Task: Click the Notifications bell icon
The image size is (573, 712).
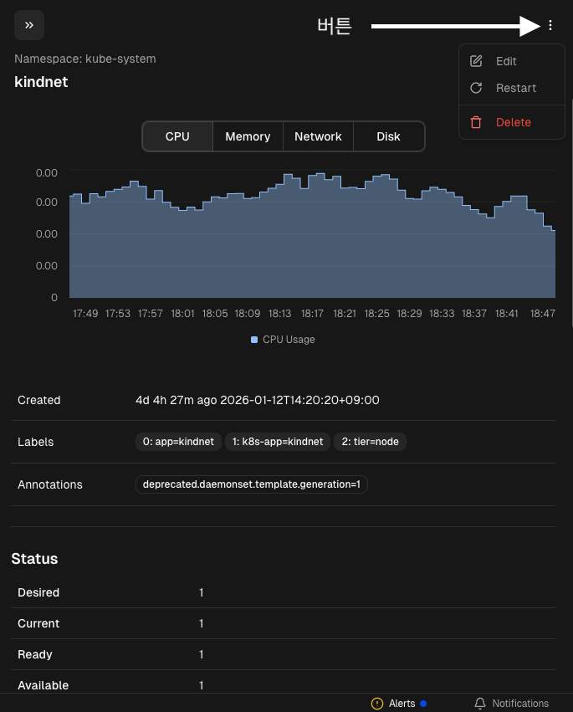Action: tap(480, 704)
